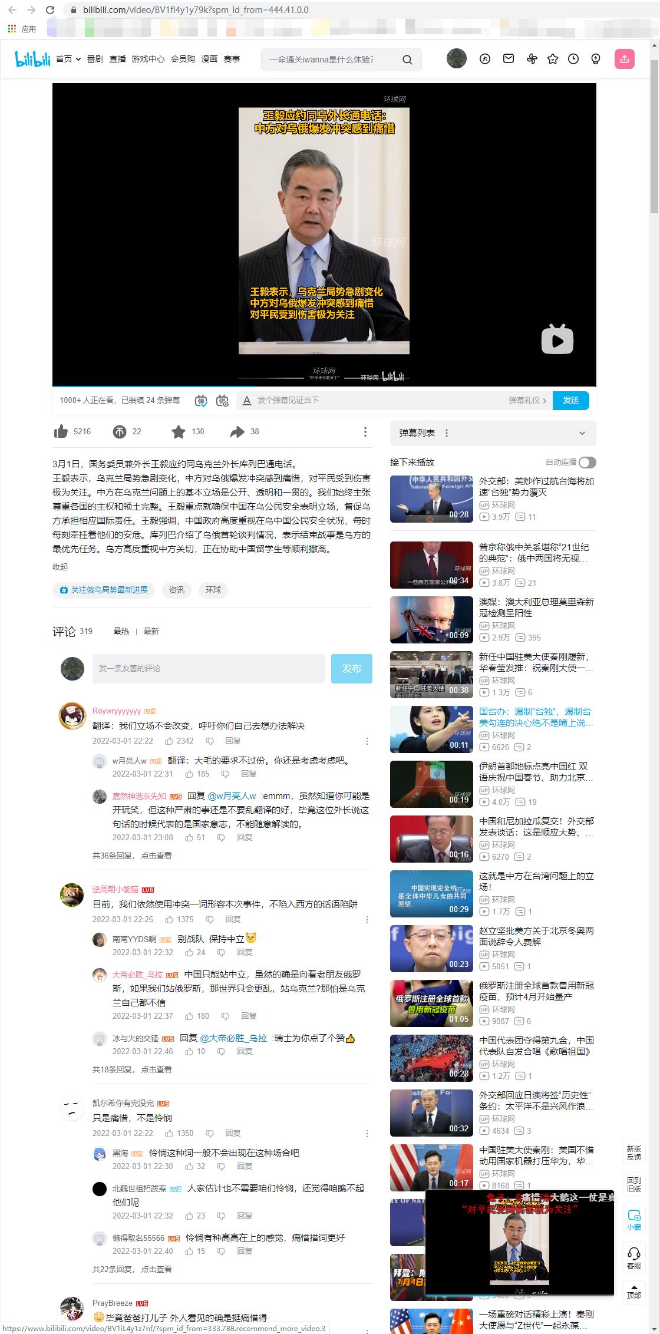Open danmaku settings icon beside input
The width and height of the screenshot is (660, 1334).
[x=222, y=401]
